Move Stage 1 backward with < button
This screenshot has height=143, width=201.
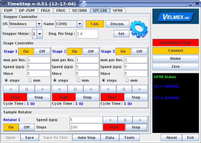11,89
